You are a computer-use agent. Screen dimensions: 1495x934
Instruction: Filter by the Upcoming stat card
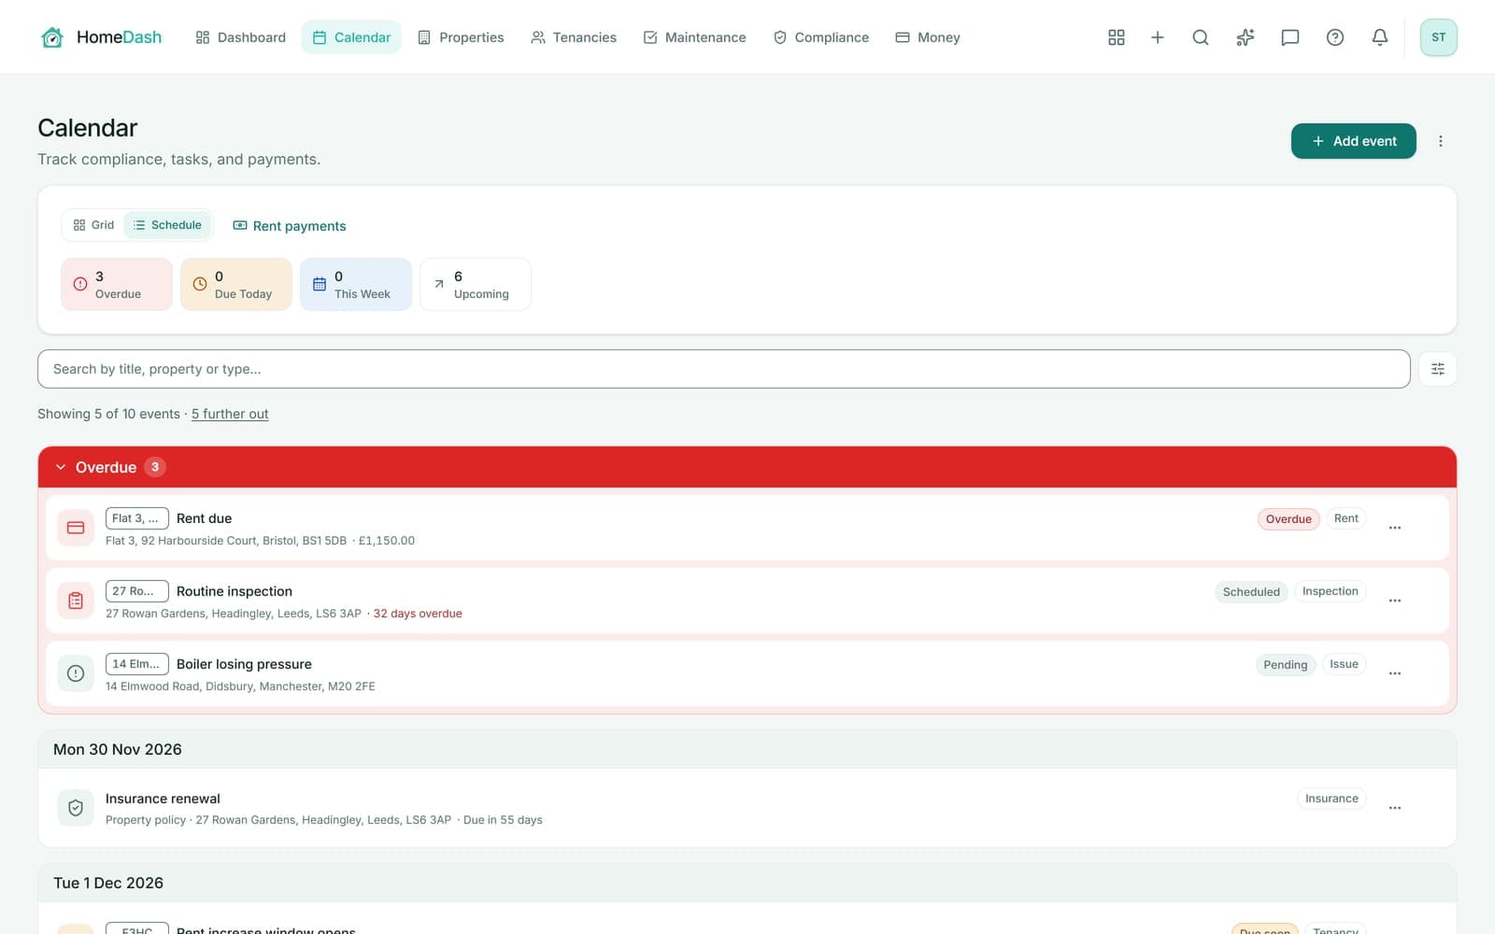tap(476, 284)
